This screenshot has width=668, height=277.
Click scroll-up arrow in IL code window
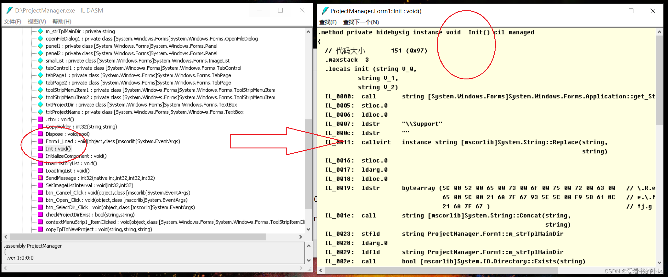tap(659, 32)
